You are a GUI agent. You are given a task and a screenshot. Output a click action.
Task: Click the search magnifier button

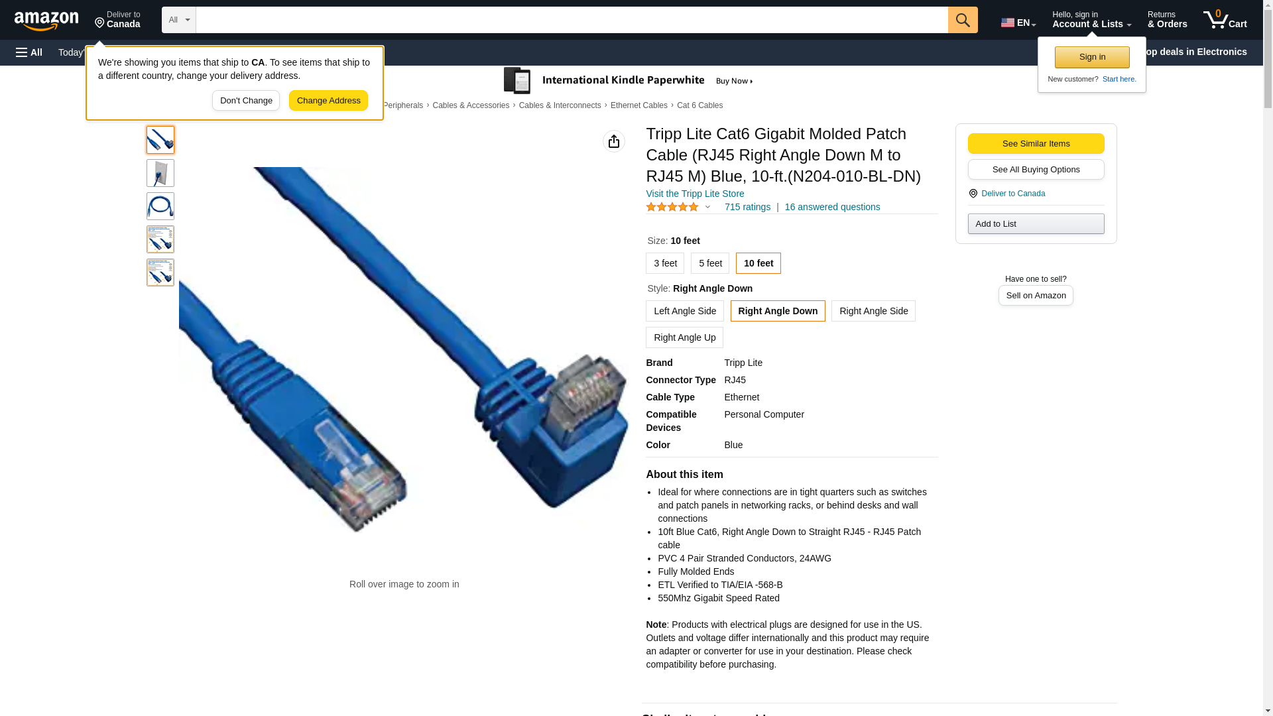(963, 20)
